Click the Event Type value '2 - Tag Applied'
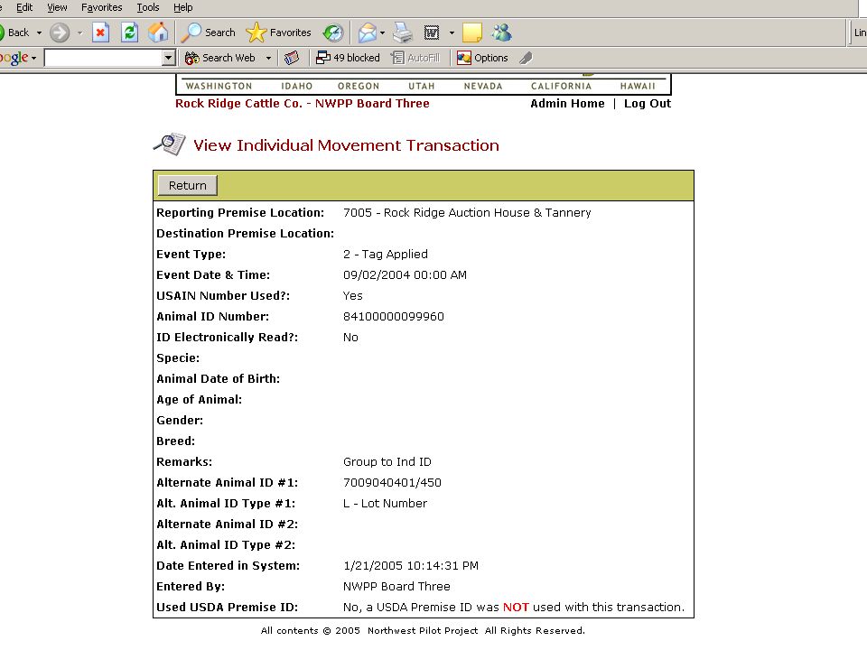The width and height of the screenshot is (867, 650). [386, 255]
